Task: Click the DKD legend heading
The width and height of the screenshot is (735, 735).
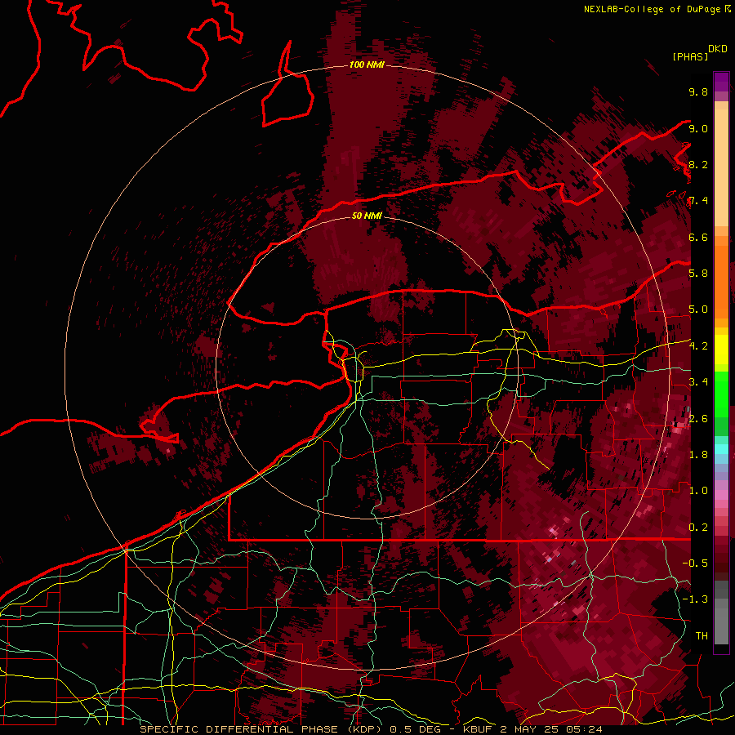Action: click(x=718, y=49)
